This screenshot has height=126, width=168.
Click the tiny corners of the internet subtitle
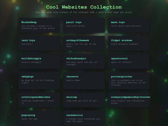(84, 12)
